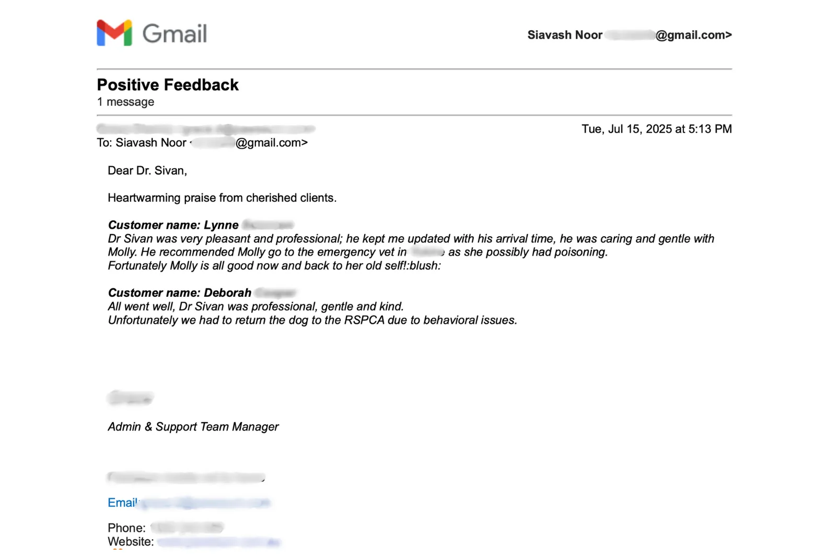
Task: Click the blurred sender address line
Action: click(206, 129)
